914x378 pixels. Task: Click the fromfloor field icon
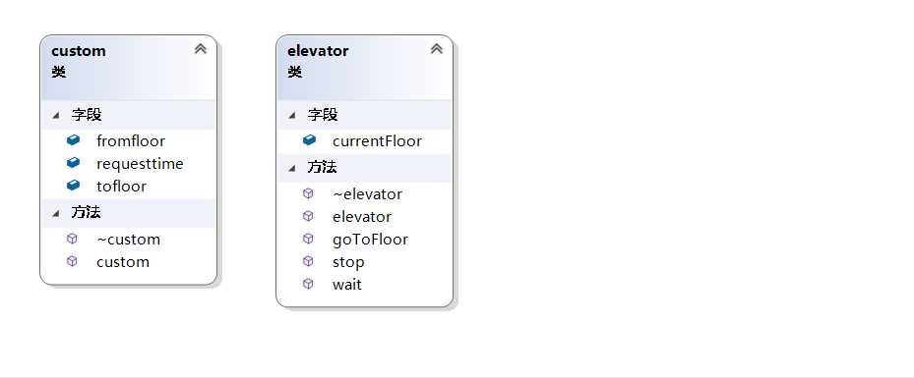pos(73,140)
